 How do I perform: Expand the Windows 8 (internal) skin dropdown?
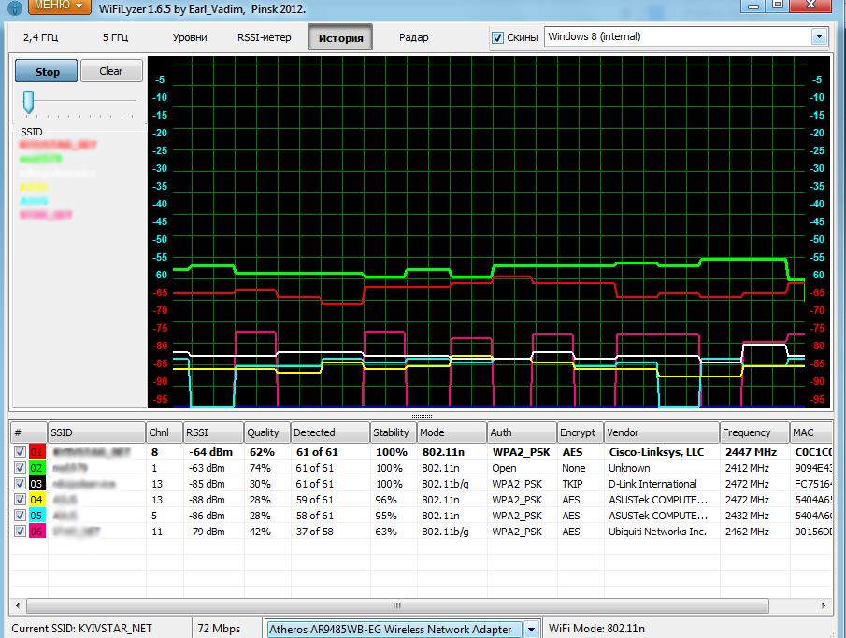pyautogui.click(x=686, y=36)
